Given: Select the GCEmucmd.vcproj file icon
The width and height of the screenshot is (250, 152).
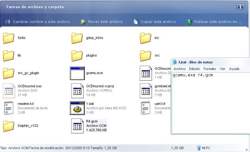Looking at the screenshot, I should pos(77,91).
